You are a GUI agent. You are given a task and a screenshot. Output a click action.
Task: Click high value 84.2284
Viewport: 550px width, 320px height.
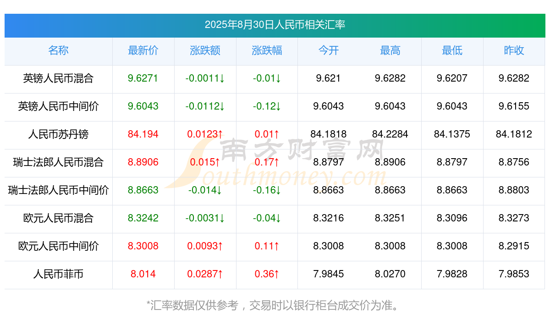[390, 134]
